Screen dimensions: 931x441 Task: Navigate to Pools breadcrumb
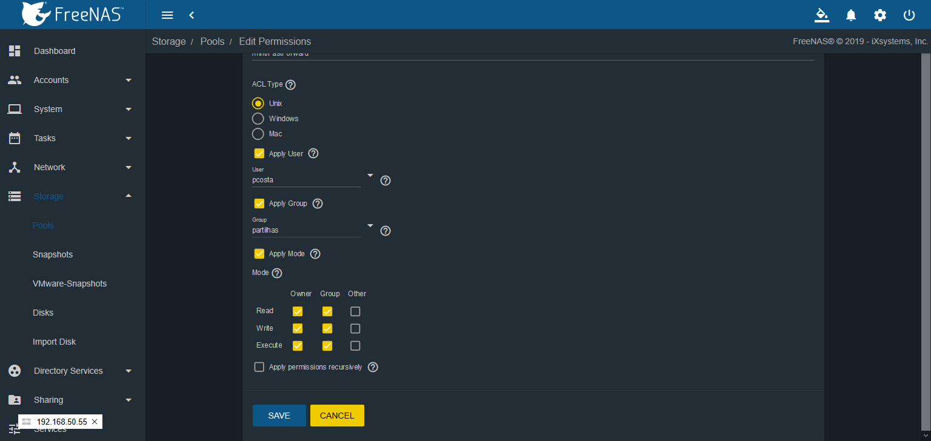click(212, 42)
